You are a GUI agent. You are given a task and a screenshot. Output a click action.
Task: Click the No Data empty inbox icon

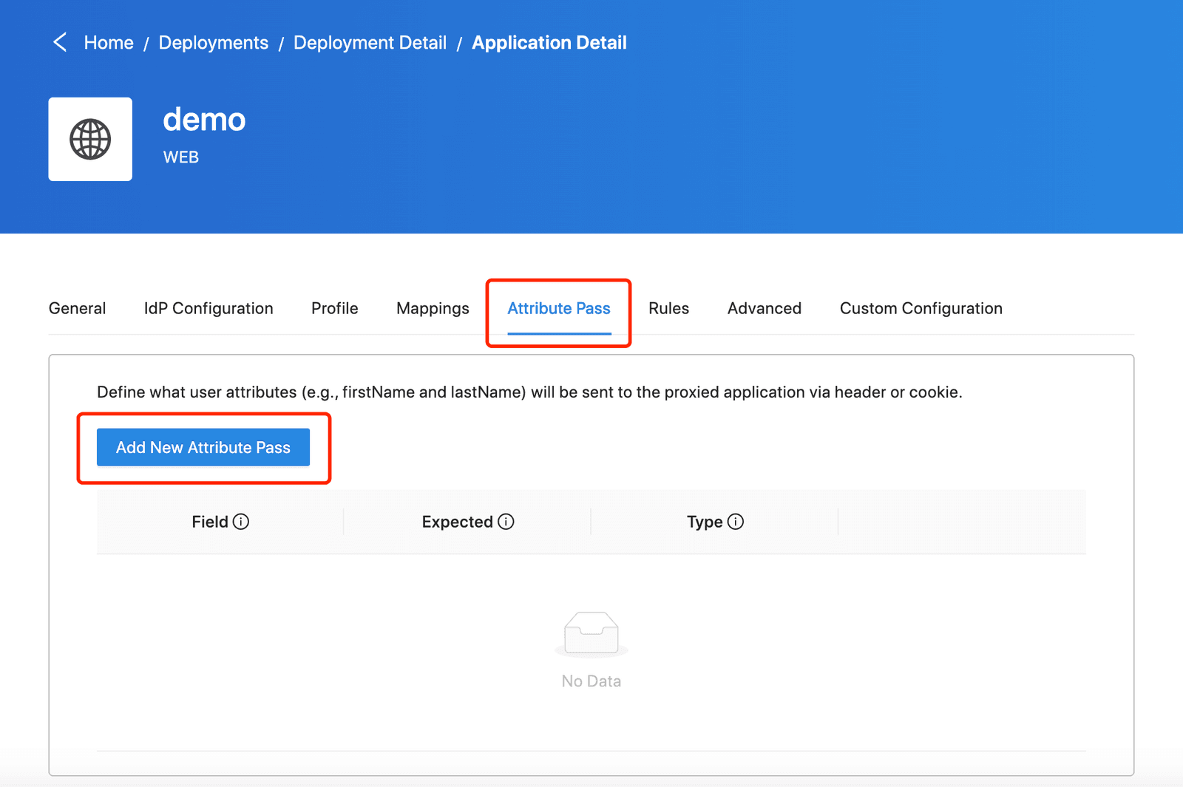[591, 635]
